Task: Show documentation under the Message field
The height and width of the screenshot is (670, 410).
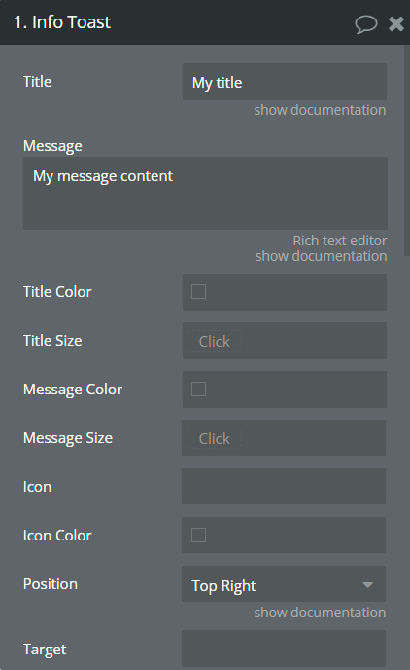Action: [321, 256]
